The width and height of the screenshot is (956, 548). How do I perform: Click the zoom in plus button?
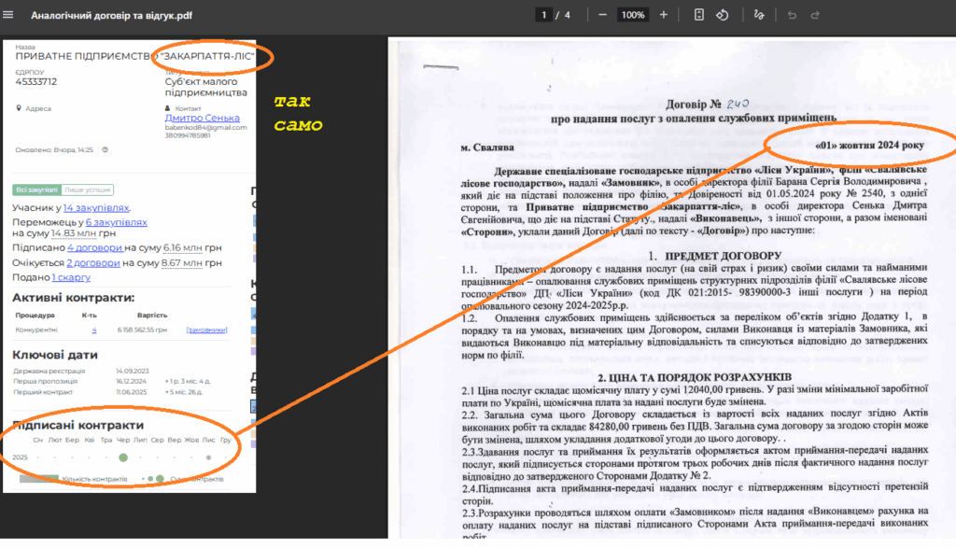click(663, 15)
